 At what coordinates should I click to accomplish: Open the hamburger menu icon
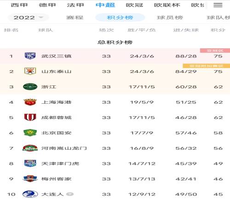(218, 5)
